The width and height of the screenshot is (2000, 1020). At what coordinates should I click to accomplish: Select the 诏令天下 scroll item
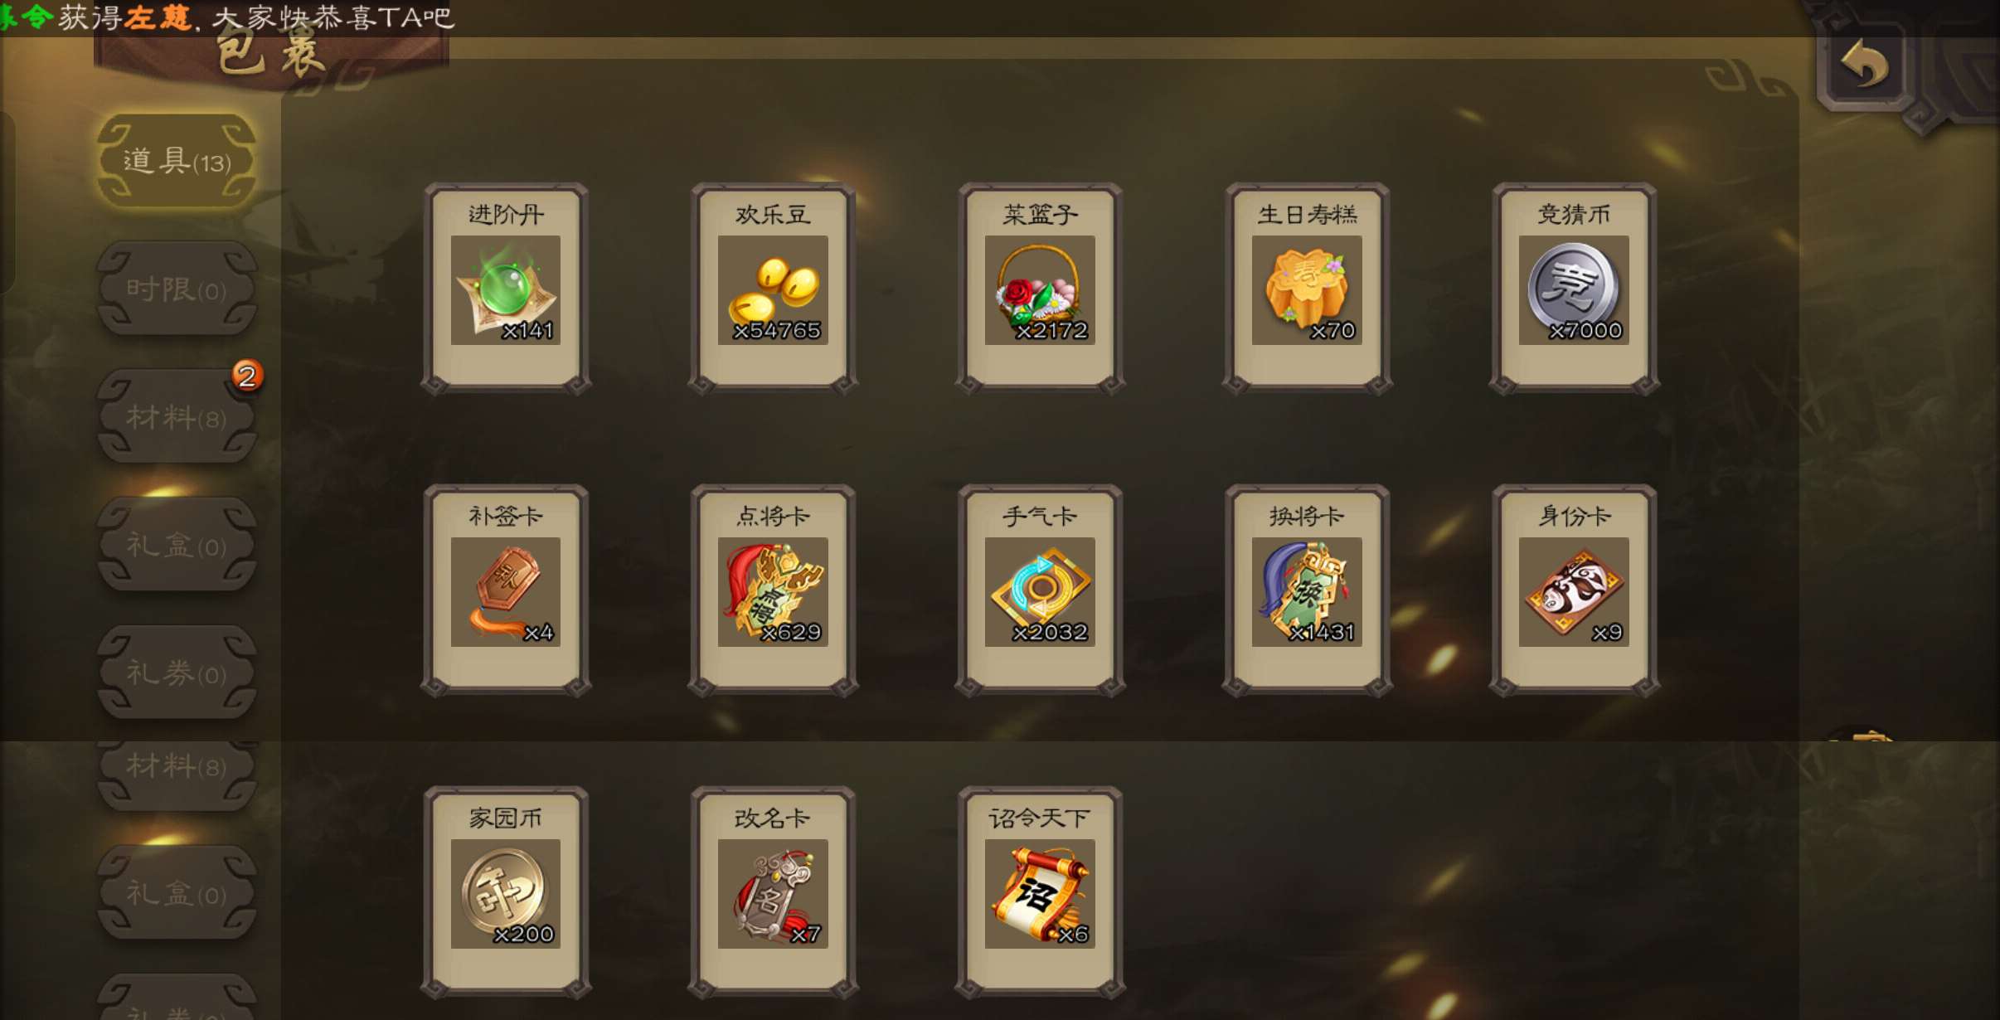point(1040,891)
